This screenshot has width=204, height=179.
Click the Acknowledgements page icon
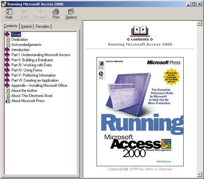tap(8, 45)
